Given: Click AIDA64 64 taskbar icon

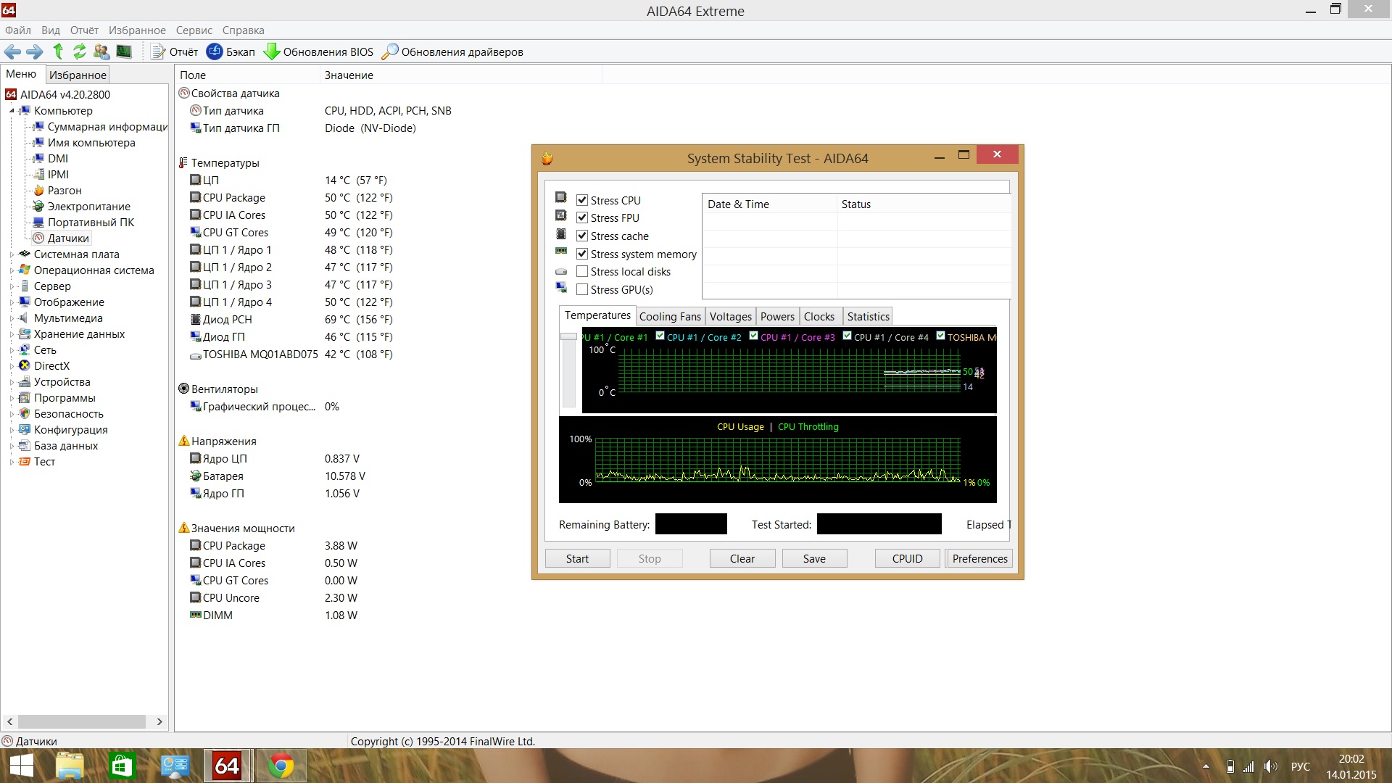Looking at the screenshot, I should pos(227,766).
